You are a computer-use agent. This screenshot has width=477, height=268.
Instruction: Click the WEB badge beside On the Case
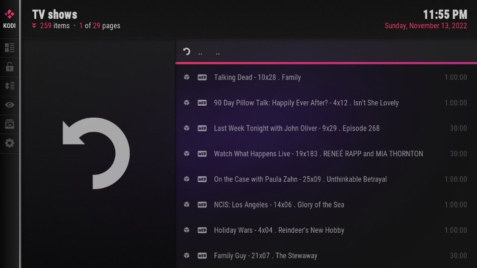click(202, 179)
